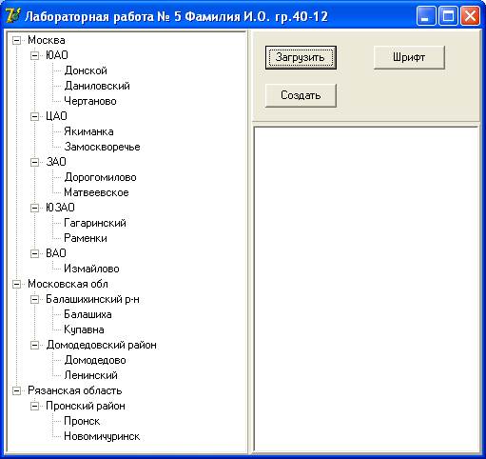The image size is (486, 459).
Task: Select the Рязанская область label
Action: tap(75, 390)
